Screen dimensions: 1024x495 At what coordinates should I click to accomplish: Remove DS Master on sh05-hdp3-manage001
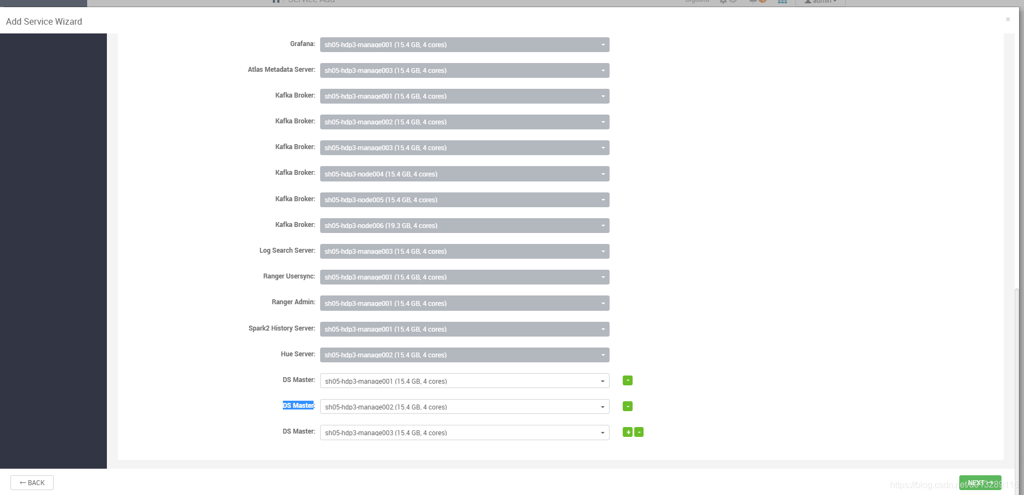628,380
